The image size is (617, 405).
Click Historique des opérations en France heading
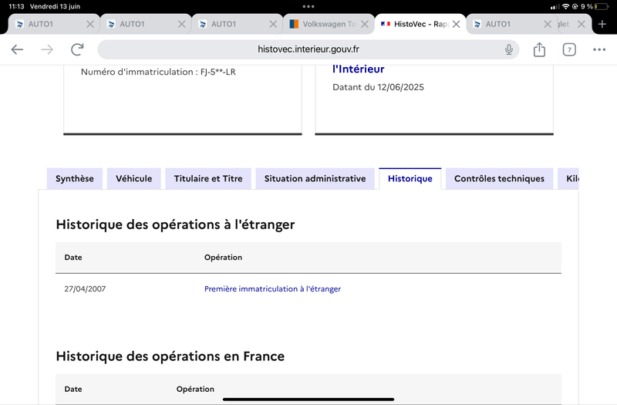170,356
